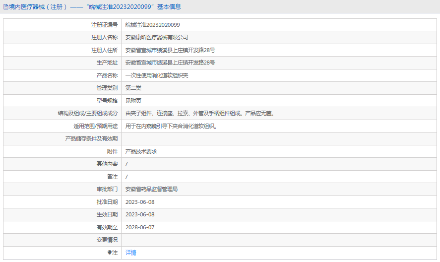Viewport: 440px width, 262px height.
Task: Open the 详情 link
Action: [131, 253]
